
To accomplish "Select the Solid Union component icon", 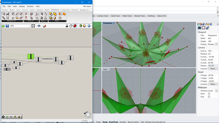I will pyautogui.click(x=51, y=14).
